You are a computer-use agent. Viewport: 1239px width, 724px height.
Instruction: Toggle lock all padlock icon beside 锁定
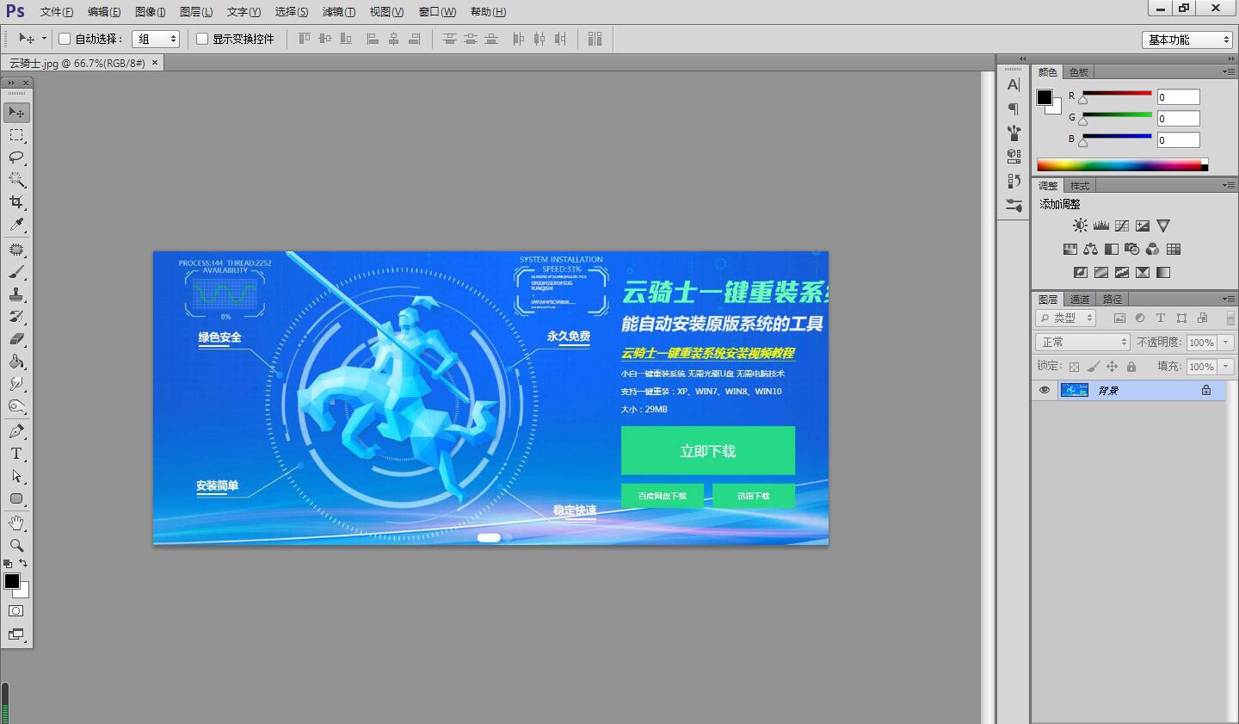pyautogui.click(x=1131, y=367)
